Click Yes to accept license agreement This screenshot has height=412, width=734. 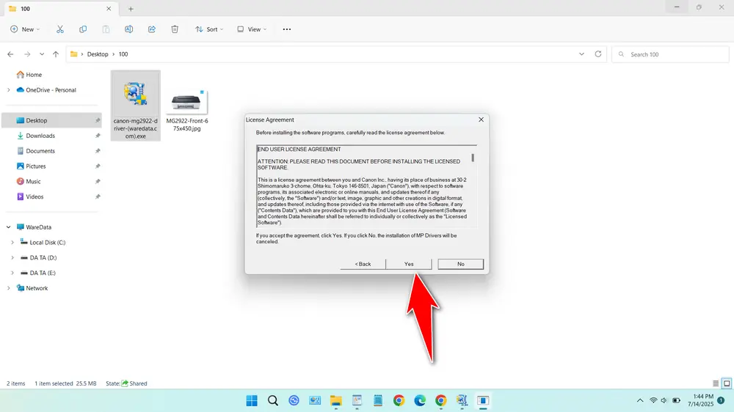click(x=409, y=264)
